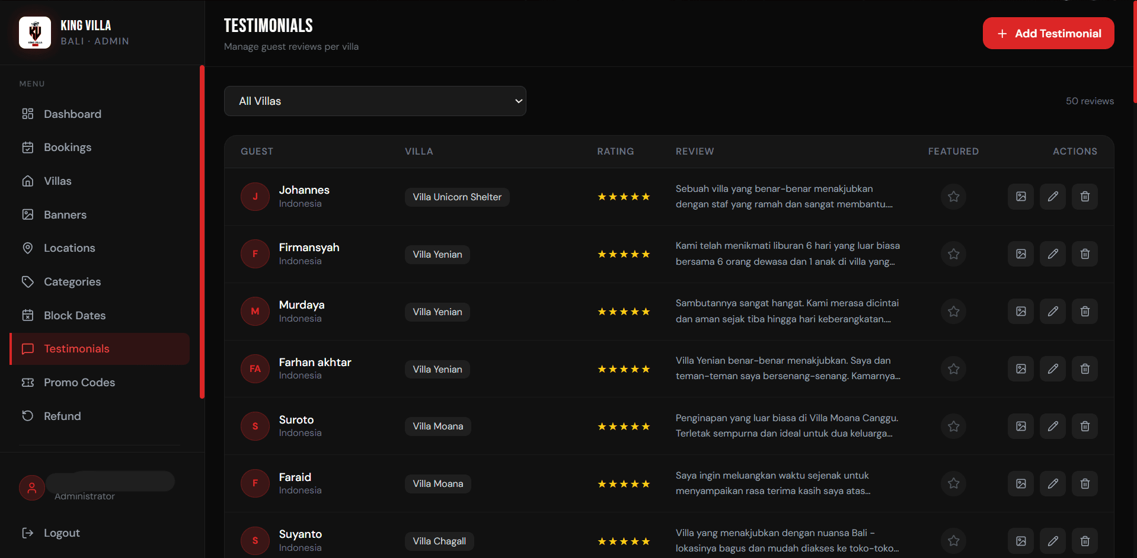This screenshot has height=558, width=1137.
Task: Click Villa Yenian tag in Firmansyah row
Action: 437,255
